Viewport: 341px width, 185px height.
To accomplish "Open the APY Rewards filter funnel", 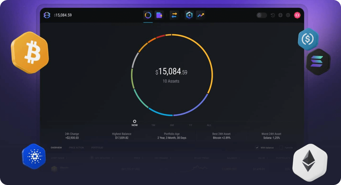I will pos(92,158).
